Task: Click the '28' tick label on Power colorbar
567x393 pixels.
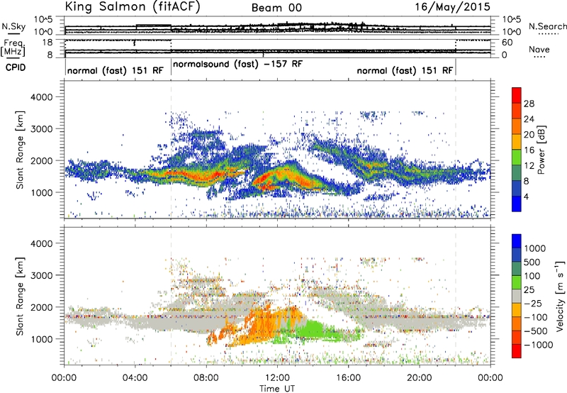Action: point(529,104)
